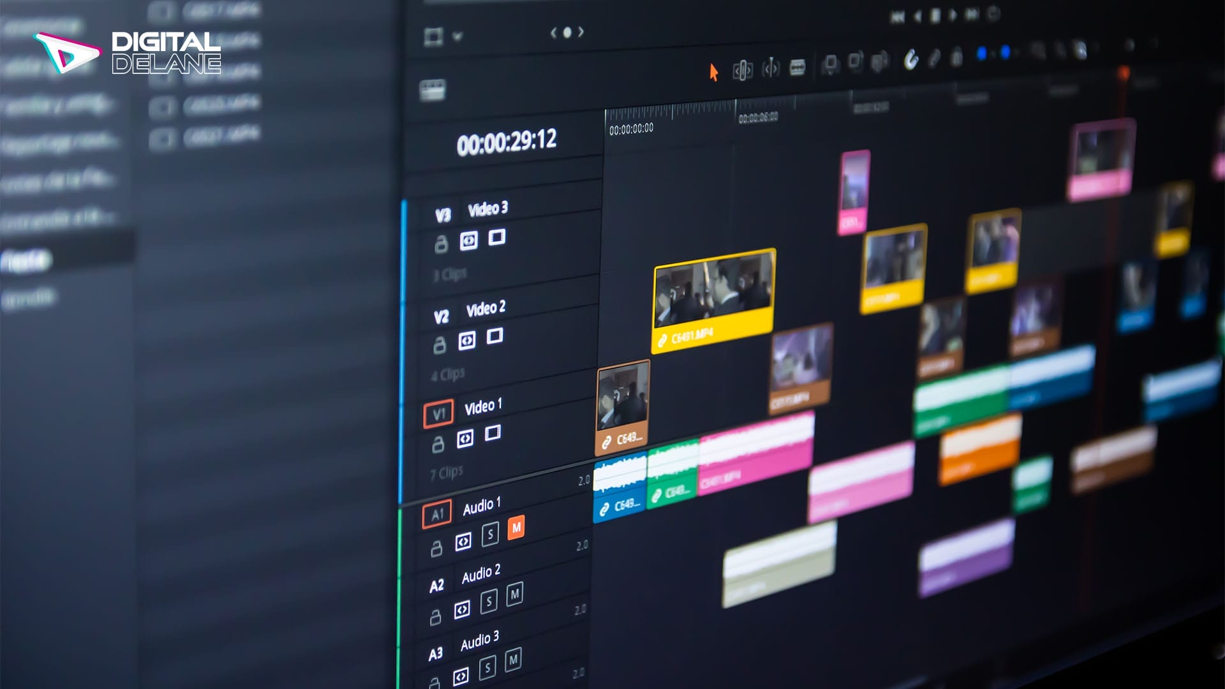Enable the Snapping magnet tool
The width and height of the screenshot is (1225, 689).
coord(911,61)
